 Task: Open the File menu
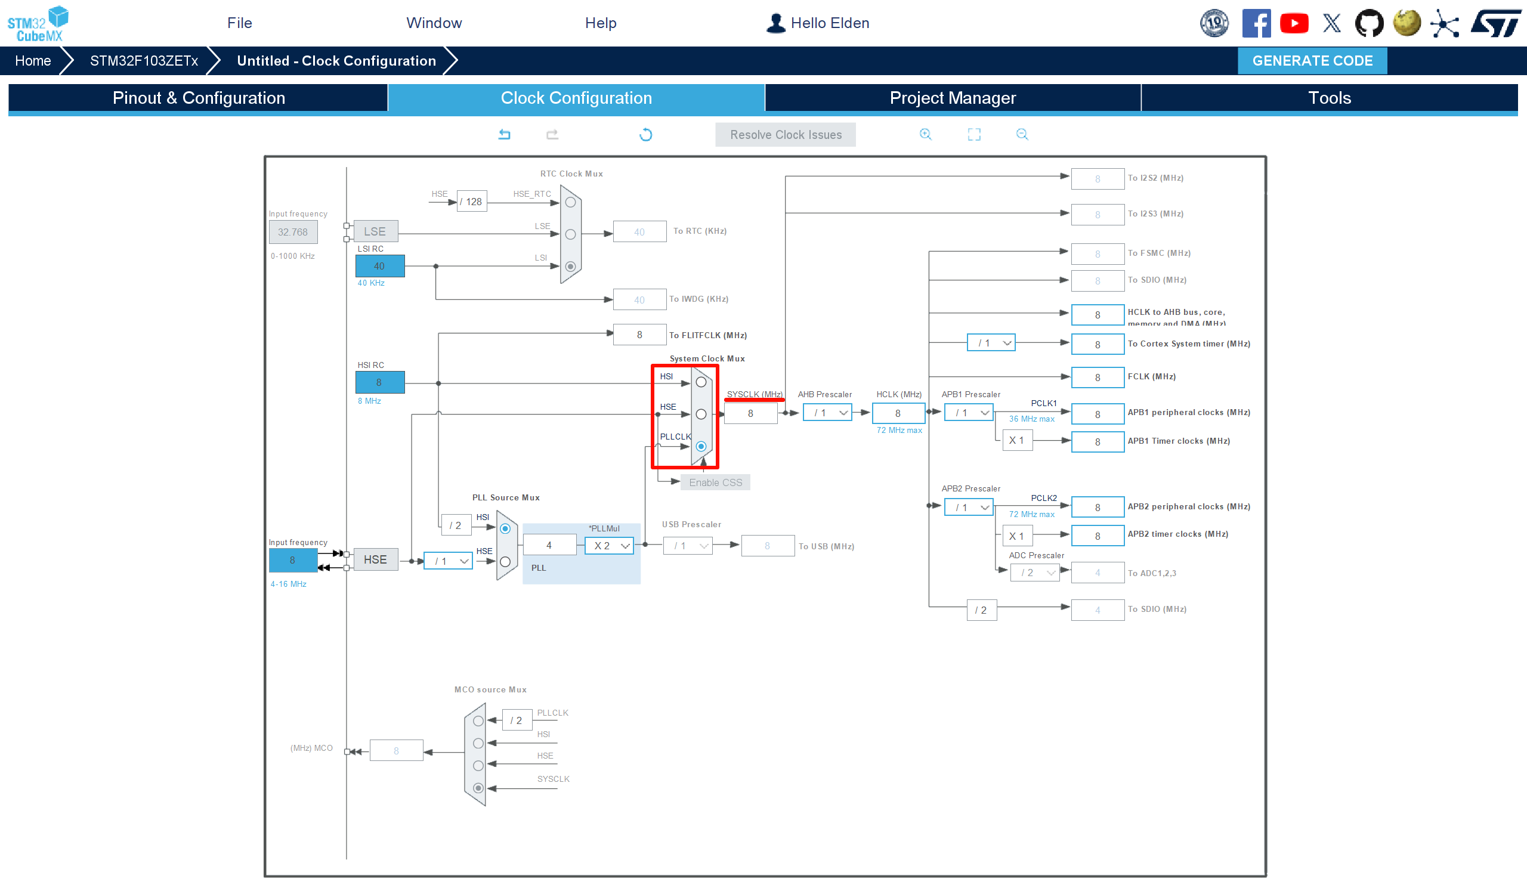(x=239, y=23)
